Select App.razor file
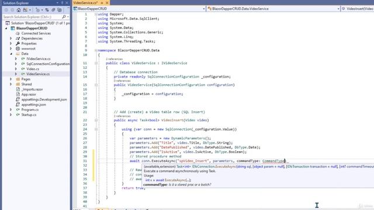Screen dimensions: 374x210 click(x=29, y=94)
